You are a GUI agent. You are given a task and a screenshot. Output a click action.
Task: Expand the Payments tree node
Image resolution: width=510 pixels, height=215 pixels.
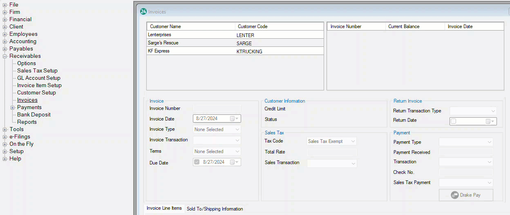(x=13, y=107)
